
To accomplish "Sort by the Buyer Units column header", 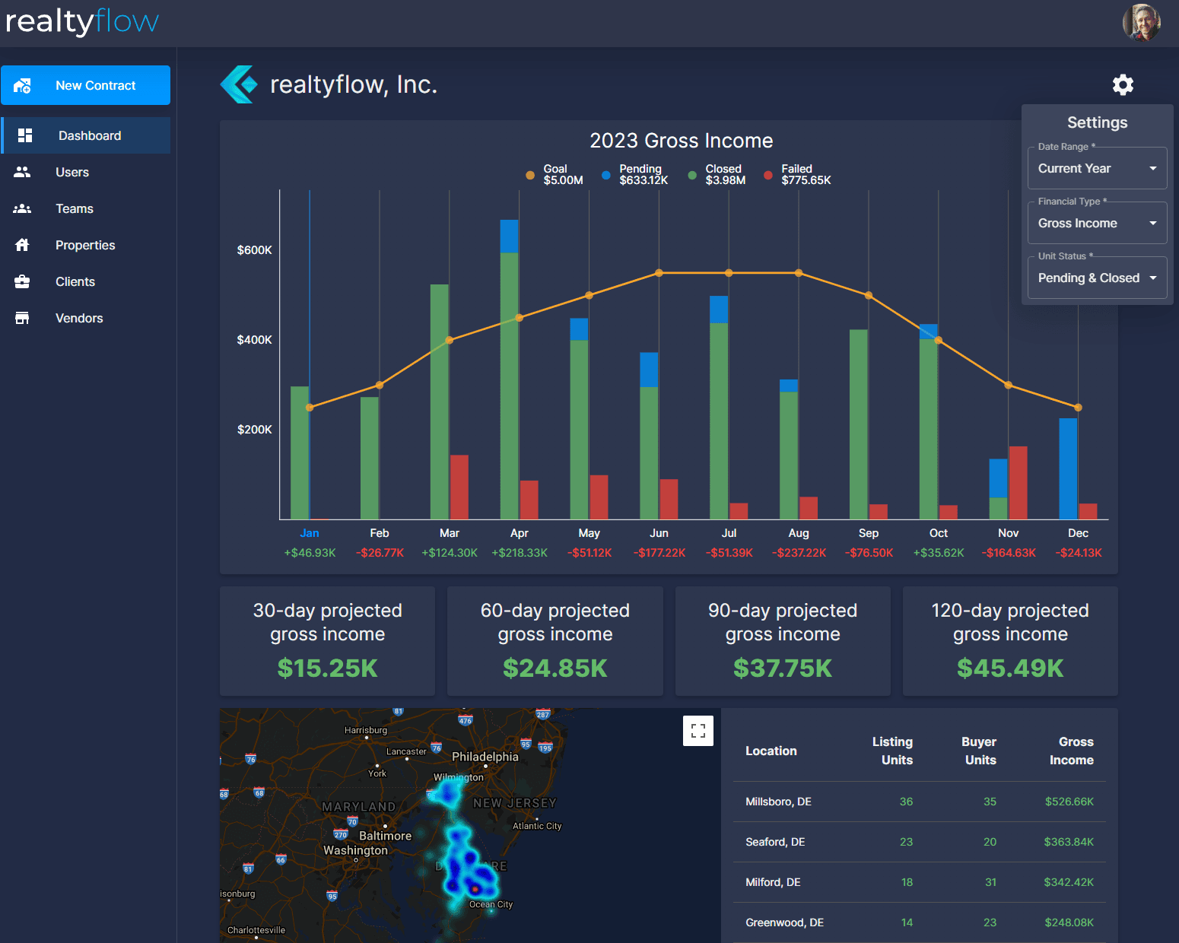I will pos(979,751).
